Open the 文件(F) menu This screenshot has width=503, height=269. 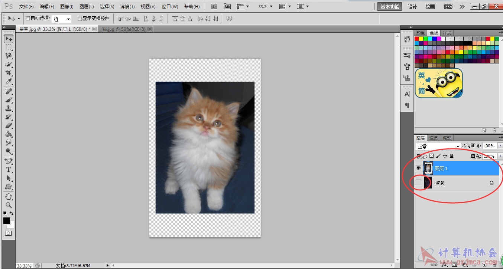(26, 7)
